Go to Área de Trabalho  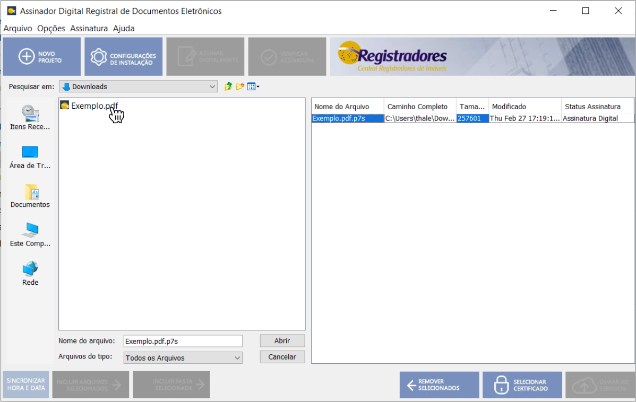(30, 156)
